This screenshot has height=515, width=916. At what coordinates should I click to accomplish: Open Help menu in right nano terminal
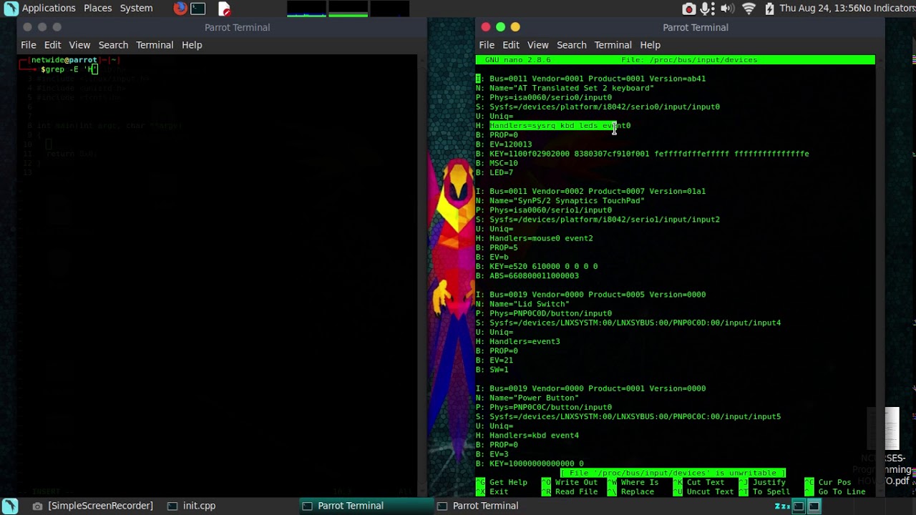coord(650,45)
